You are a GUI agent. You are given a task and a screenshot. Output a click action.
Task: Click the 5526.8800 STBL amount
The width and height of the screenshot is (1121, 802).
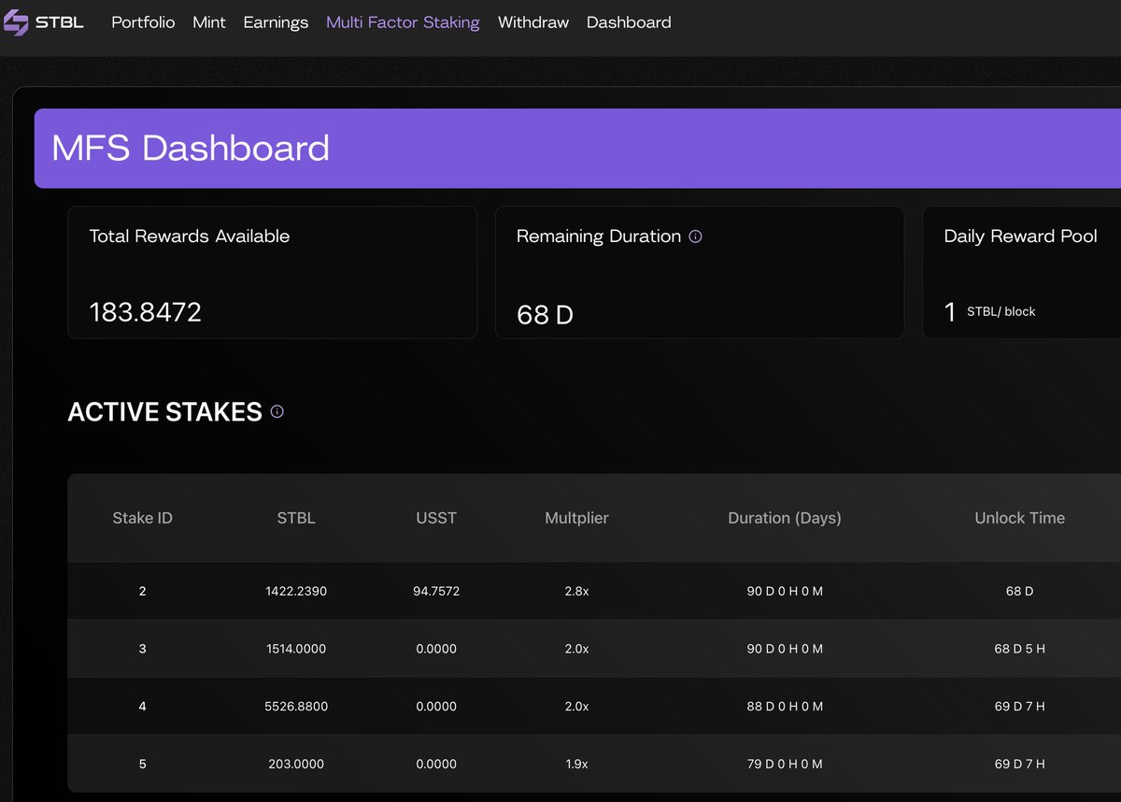296,706
